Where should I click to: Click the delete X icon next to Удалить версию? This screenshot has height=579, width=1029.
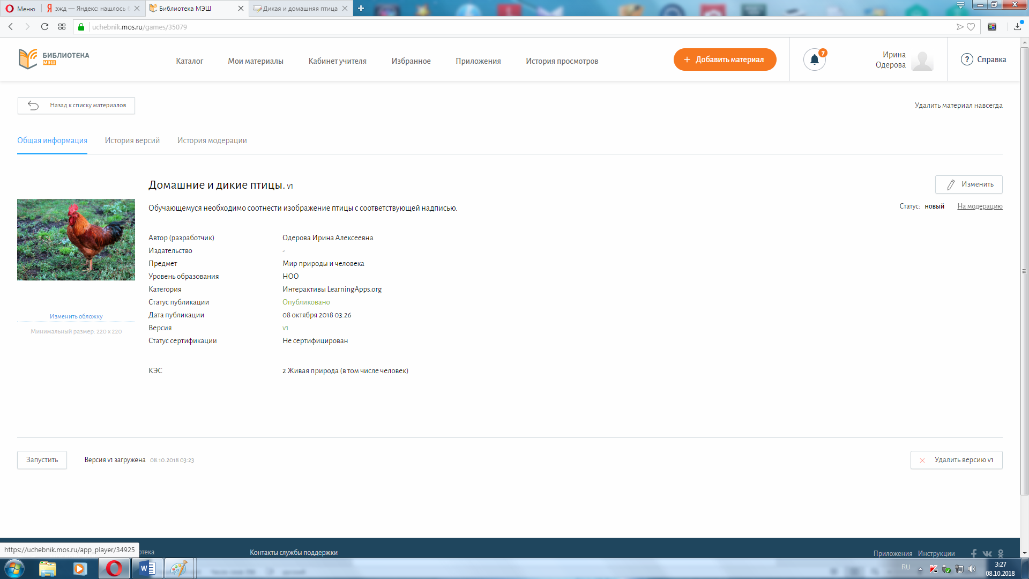tap(923, 459)
